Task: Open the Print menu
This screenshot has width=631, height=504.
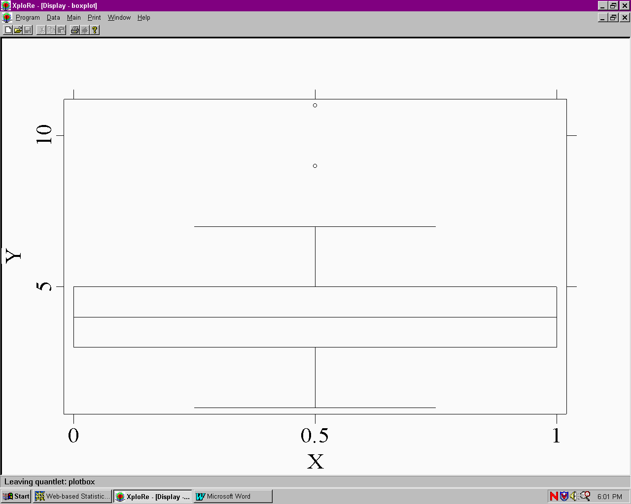Action: pyautogui.click(x=94, y=17)
